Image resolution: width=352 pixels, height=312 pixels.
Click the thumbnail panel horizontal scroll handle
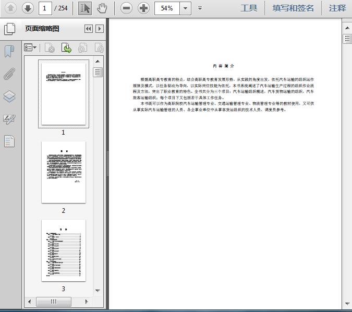[54, 302]
